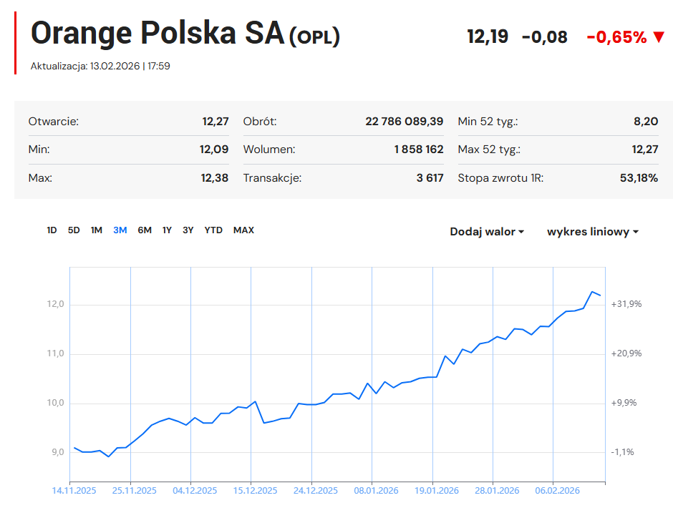Open the Dodaj walor dropdown

tap(487, 232)
